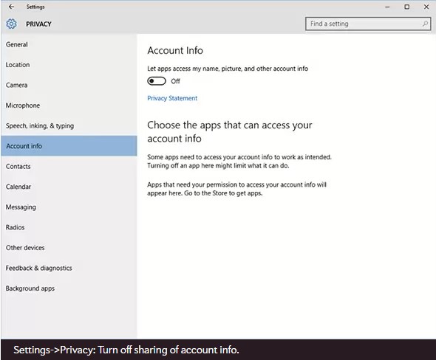Open the Privacy Statement link
The image size is (436, 360).
click(x=172, y=98)
